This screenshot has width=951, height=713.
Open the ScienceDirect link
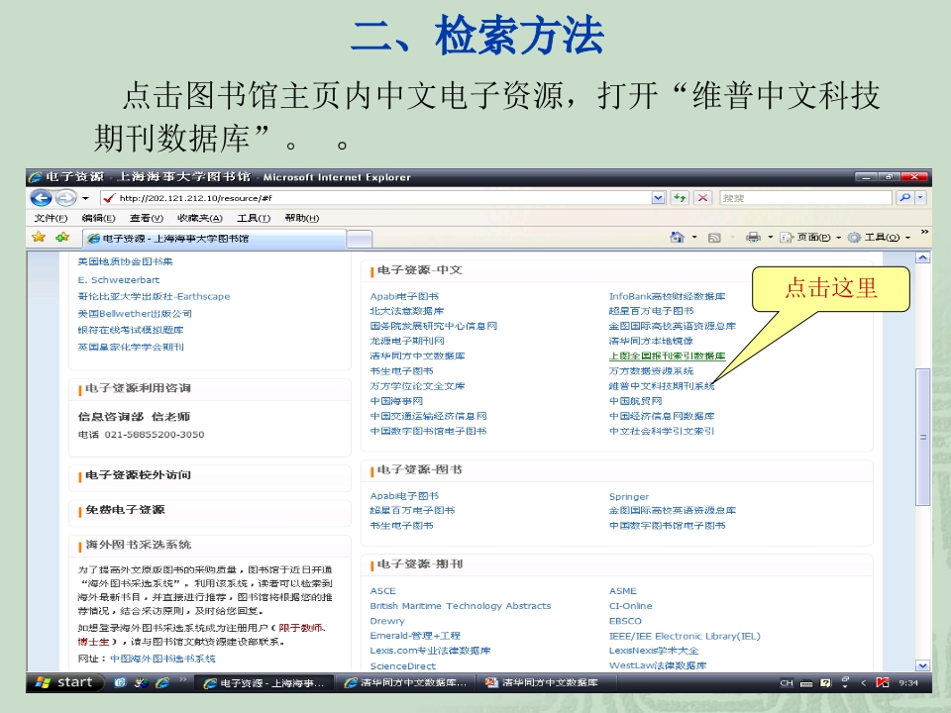(403, 665)
